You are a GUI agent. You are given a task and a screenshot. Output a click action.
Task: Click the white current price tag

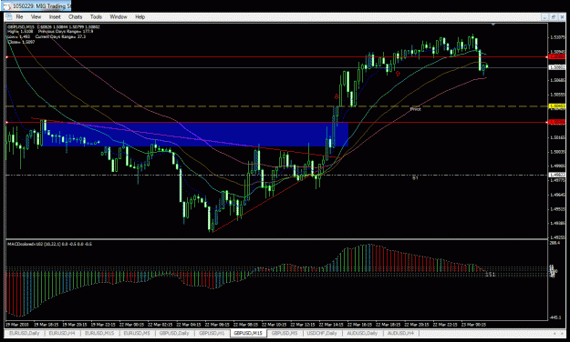point(557,67)
